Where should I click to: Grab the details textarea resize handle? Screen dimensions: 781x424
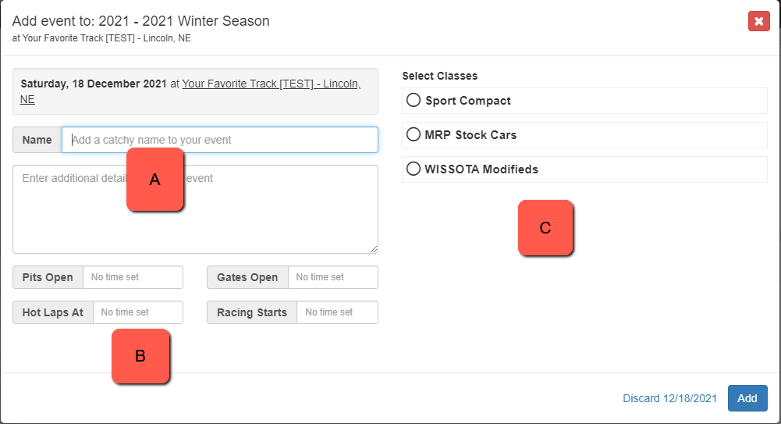click(374, 249)
